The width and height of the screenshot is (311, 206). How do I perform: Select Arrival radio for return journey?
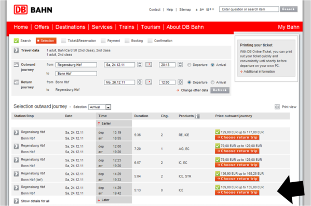[213, 83]
